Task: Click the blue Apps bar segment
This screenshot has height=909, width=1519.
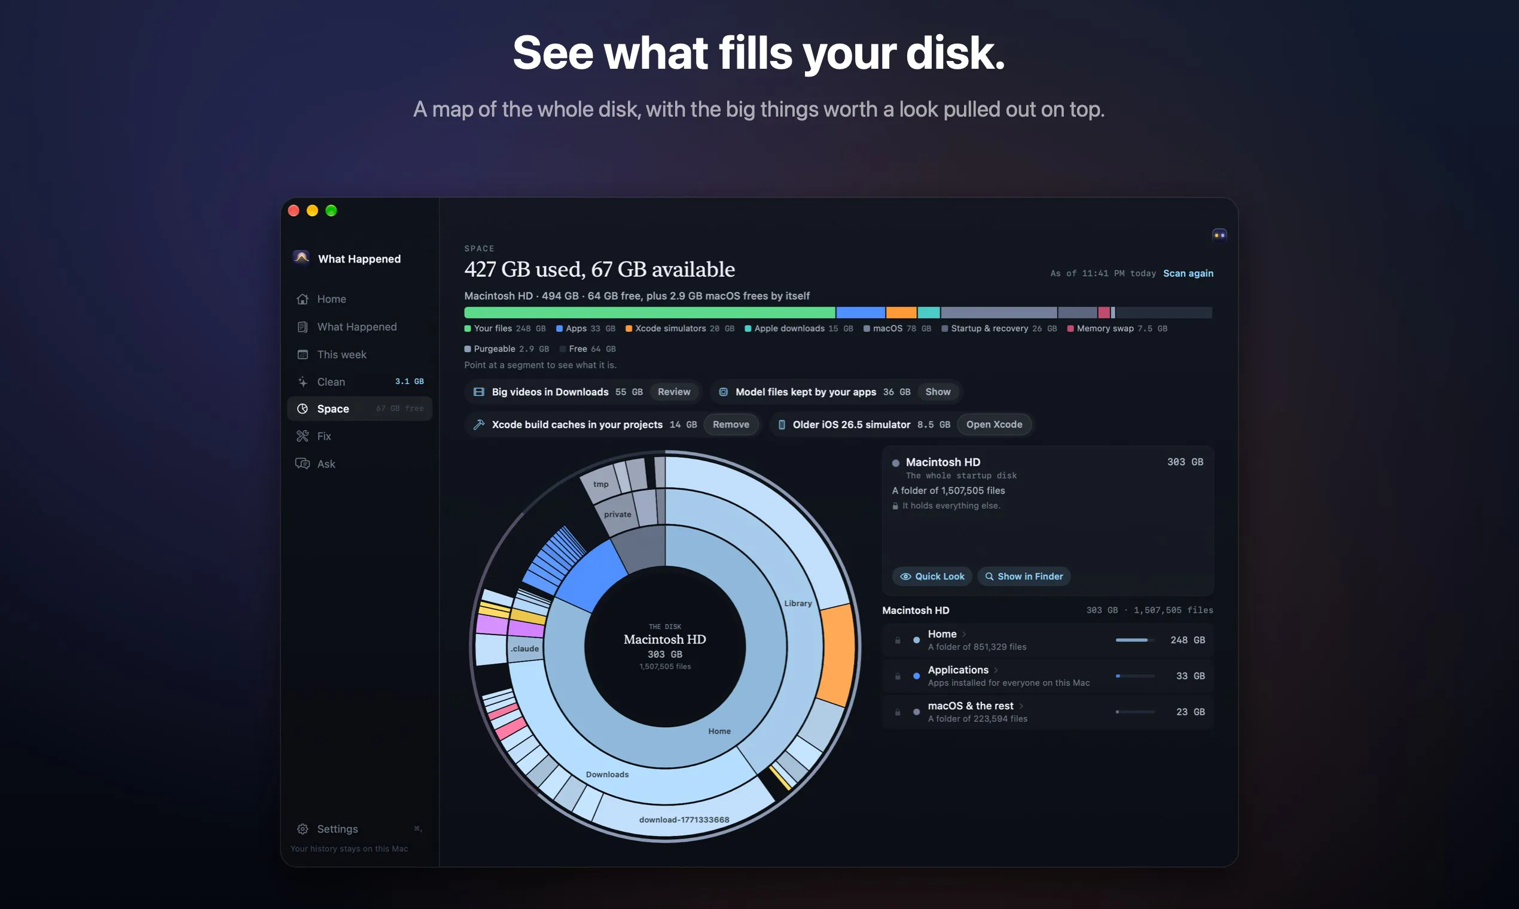Action: click(861, 312)
